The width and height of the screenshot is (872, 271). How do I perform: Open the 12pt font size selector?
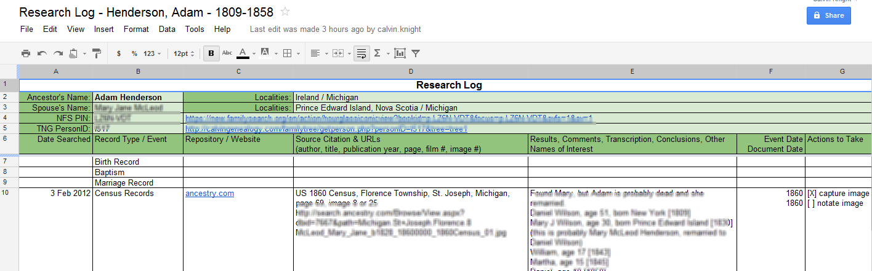tap(184, 53)
